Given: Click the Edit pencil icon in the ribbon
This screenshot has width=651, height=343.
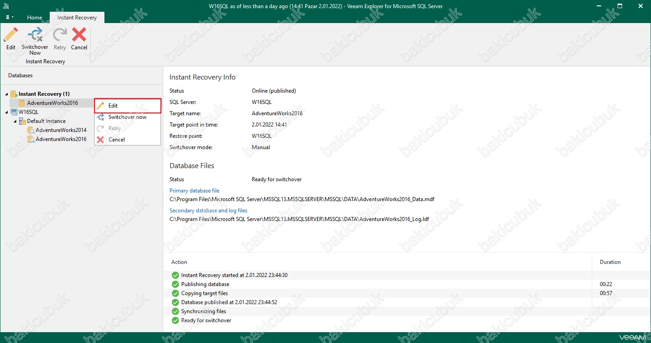Looking at the screenshot, I should pos(11,35).
